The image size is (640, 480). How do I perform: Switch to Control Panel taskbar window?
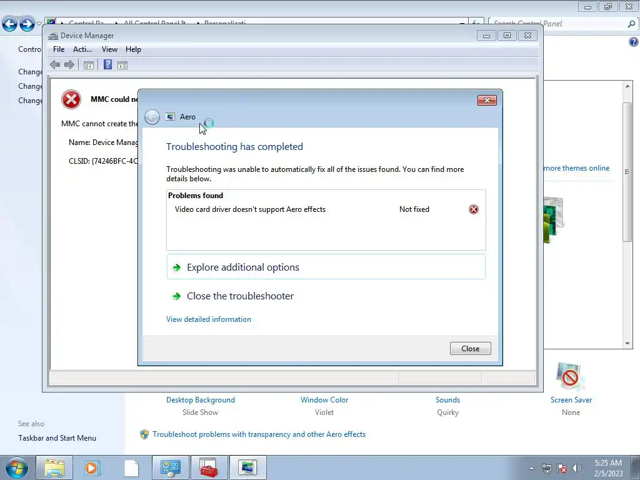[170, 467]
